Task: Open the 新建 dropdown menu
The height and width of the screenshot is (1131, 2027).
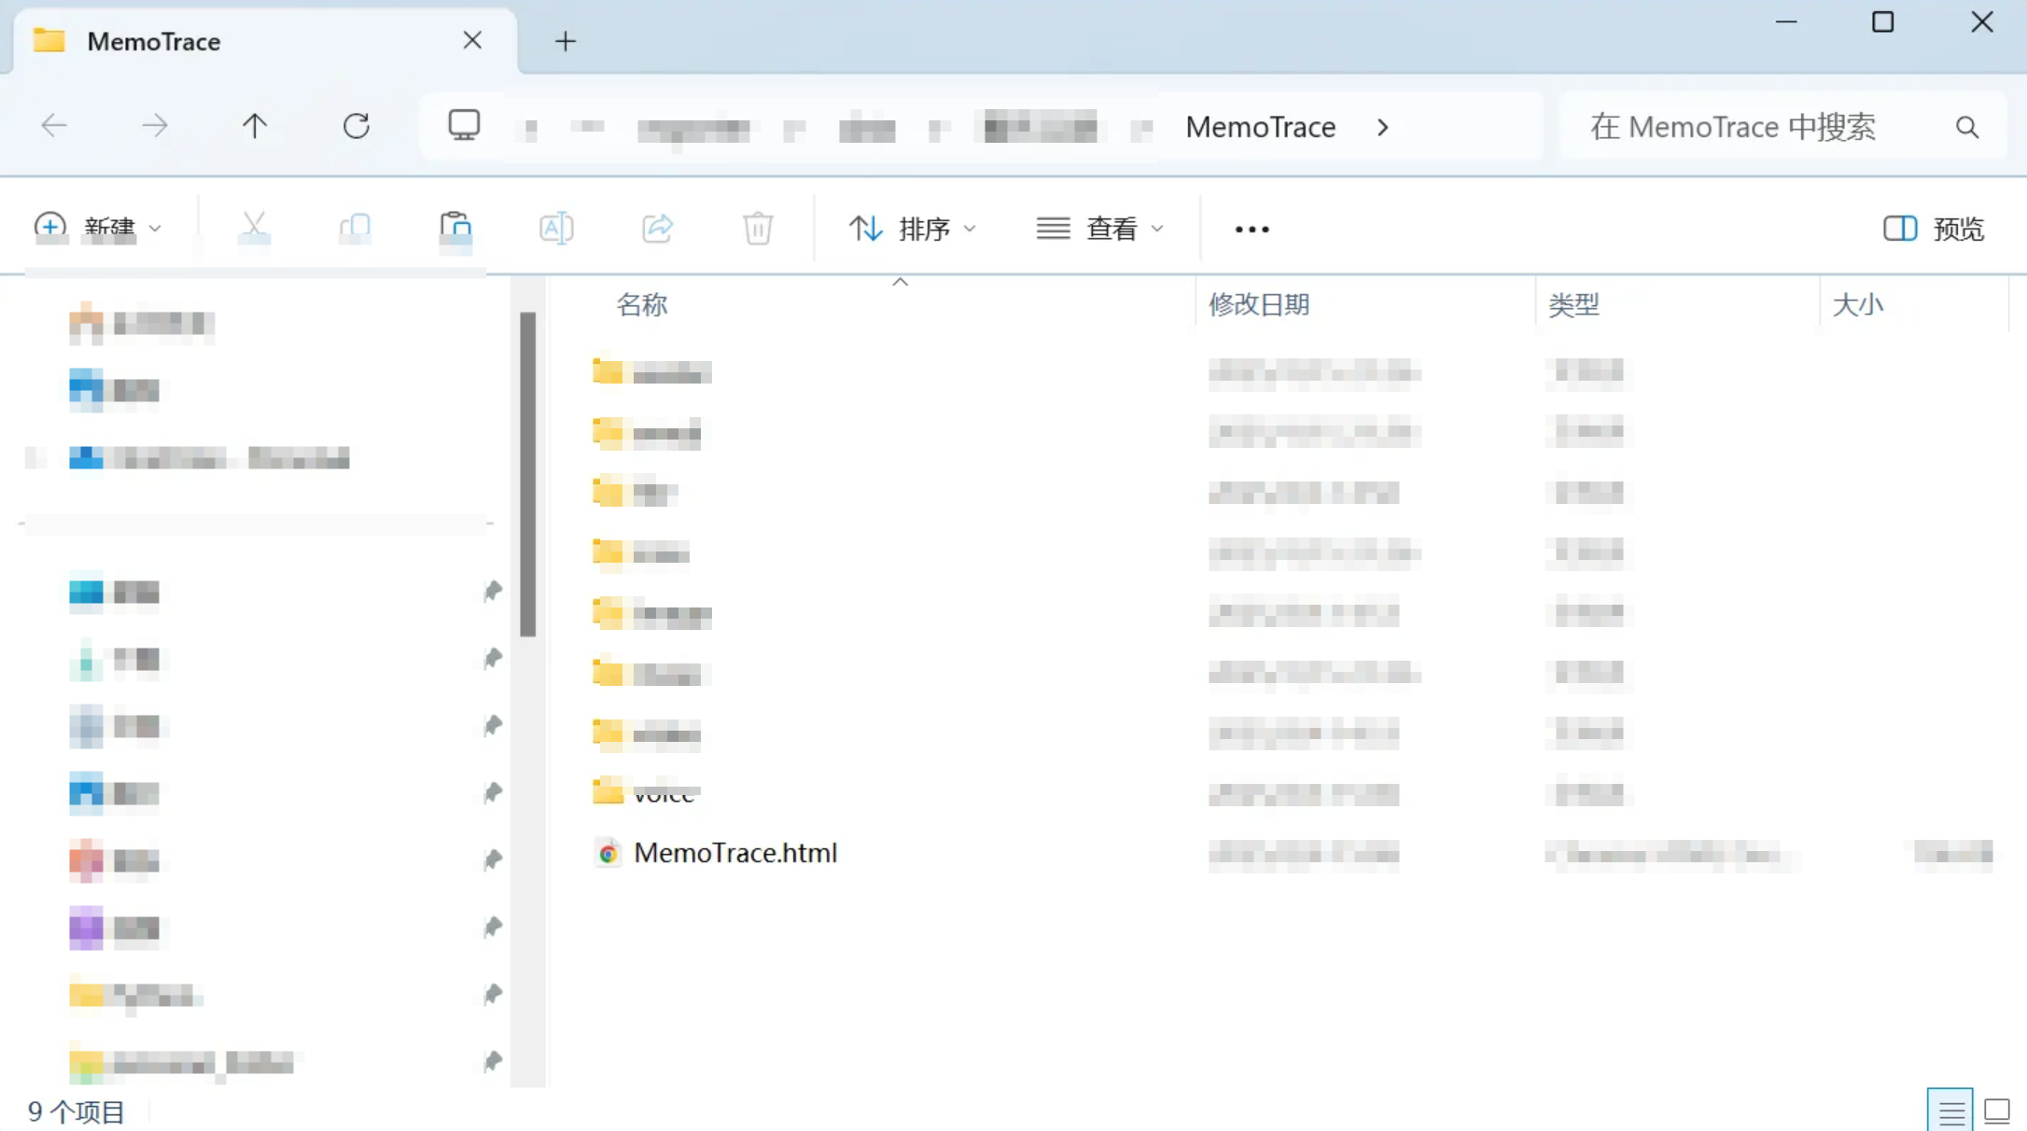Action: tap(98, 228)
